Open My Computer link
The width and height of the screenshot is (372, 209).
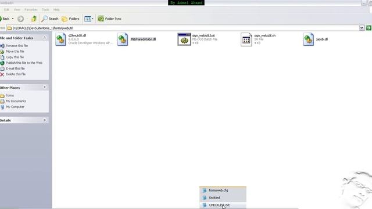(15, 107)
